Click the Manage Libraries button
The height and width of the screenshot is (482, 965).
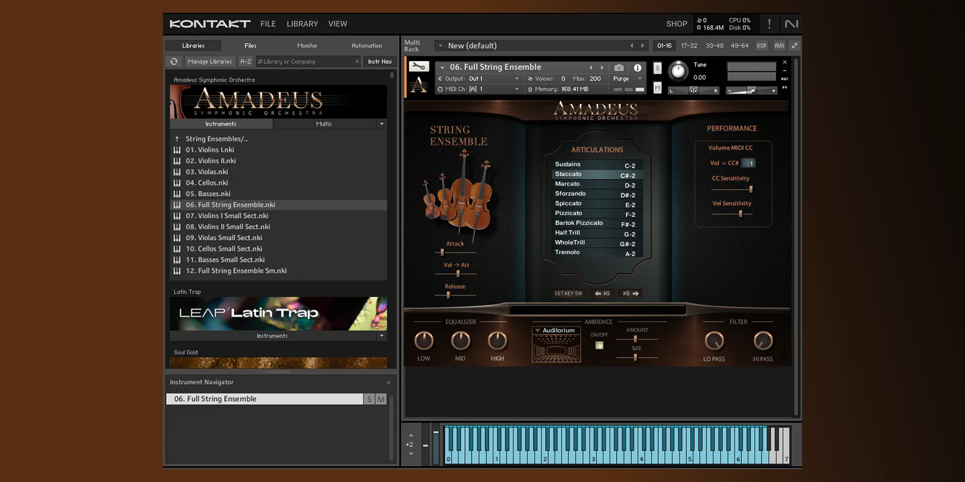(x=210, y=61)
